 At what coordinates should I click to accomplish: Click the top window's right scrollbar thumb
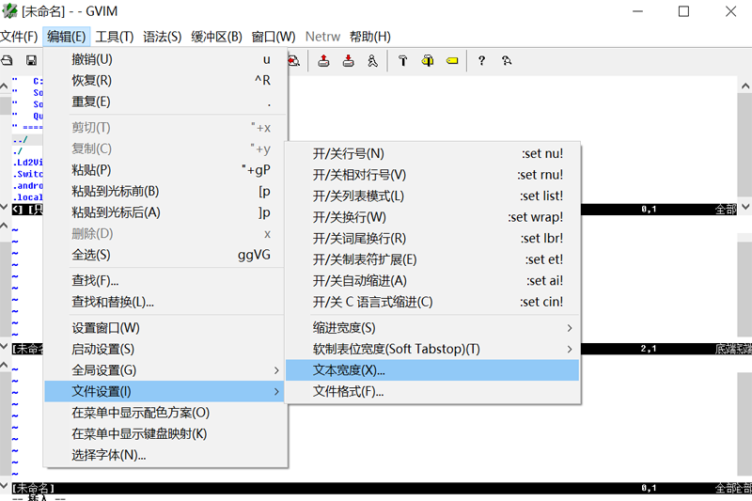(x=744, y=145)
